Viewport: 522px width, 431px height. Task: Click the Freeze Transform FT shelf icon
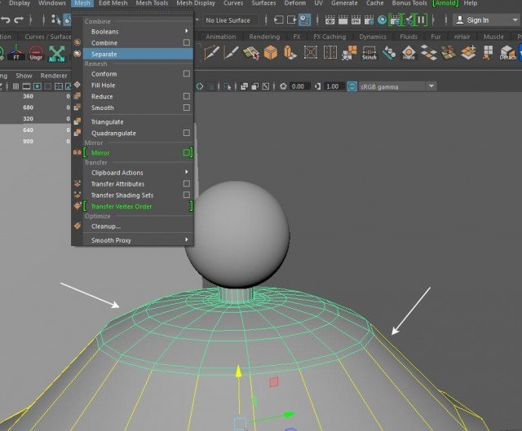click(15, 54)
